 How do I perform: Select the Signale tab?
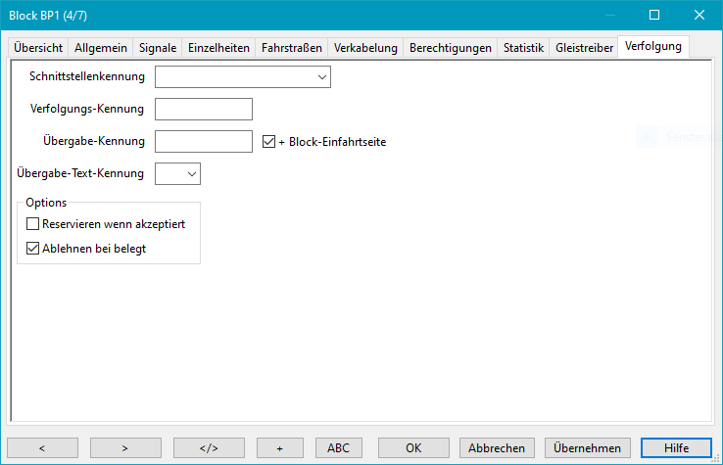point(158,47)
